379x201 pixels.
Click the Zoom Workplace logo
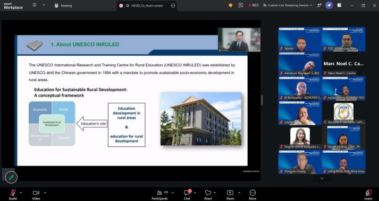(13, 6)
